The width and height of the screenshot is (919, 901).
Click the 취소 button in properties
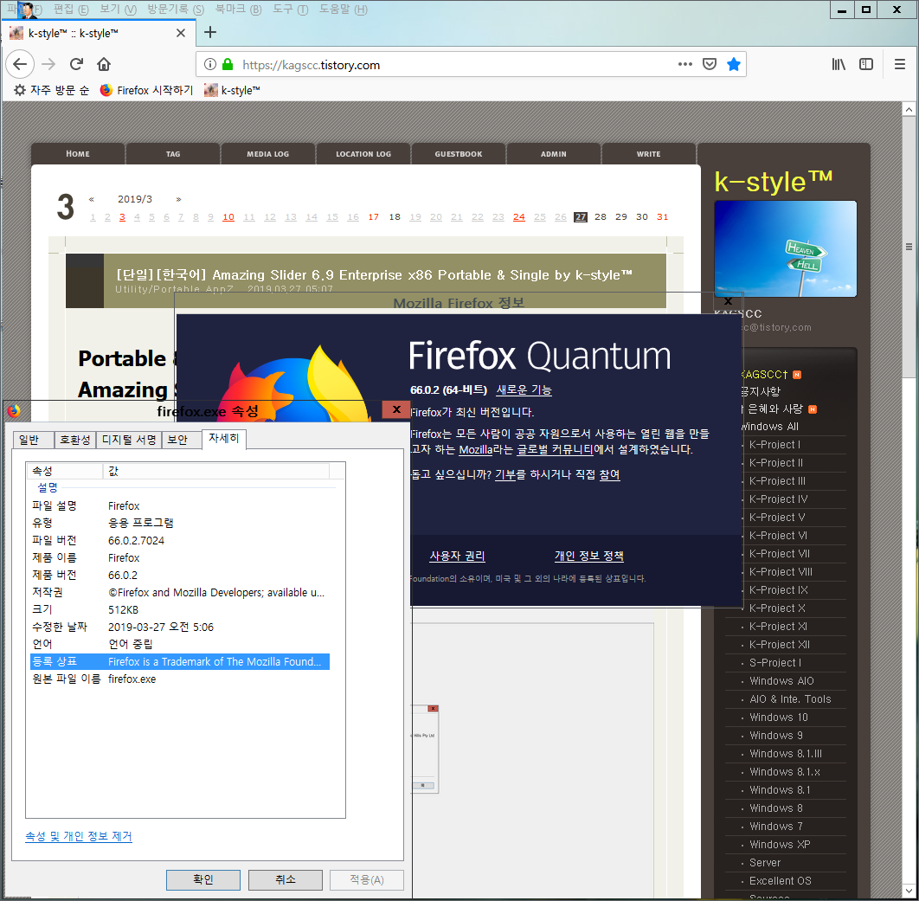[x=286, y=879]
